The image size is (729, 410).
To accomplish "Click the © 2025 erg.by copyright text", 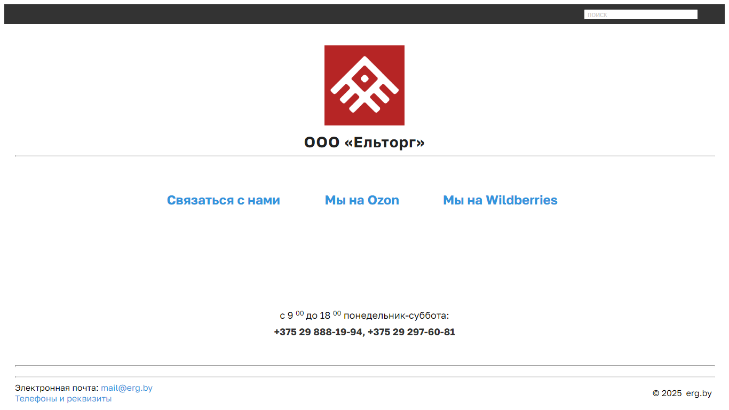I will 682,393.
